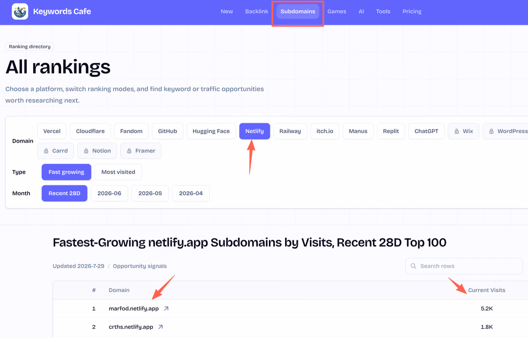Screen dimensions: 528x338
Task: Open the crths.netlify.app domain link
Action: click(131, 327)
